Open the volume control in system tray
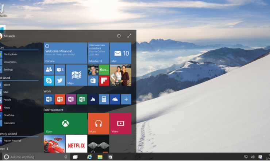The height and width of the screenshot is (161, 270). tap(252, 157)
